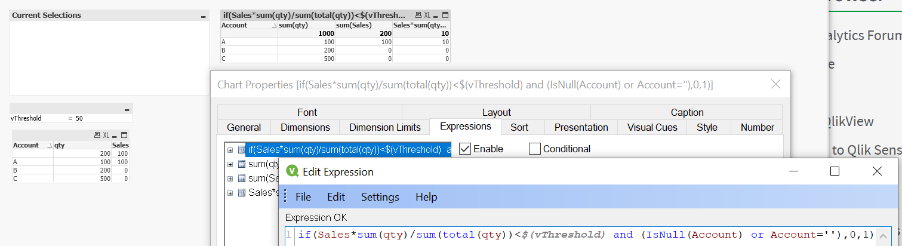Click the table icon beside Sales*s expression

pyautogui.click(x=242, y=192)
